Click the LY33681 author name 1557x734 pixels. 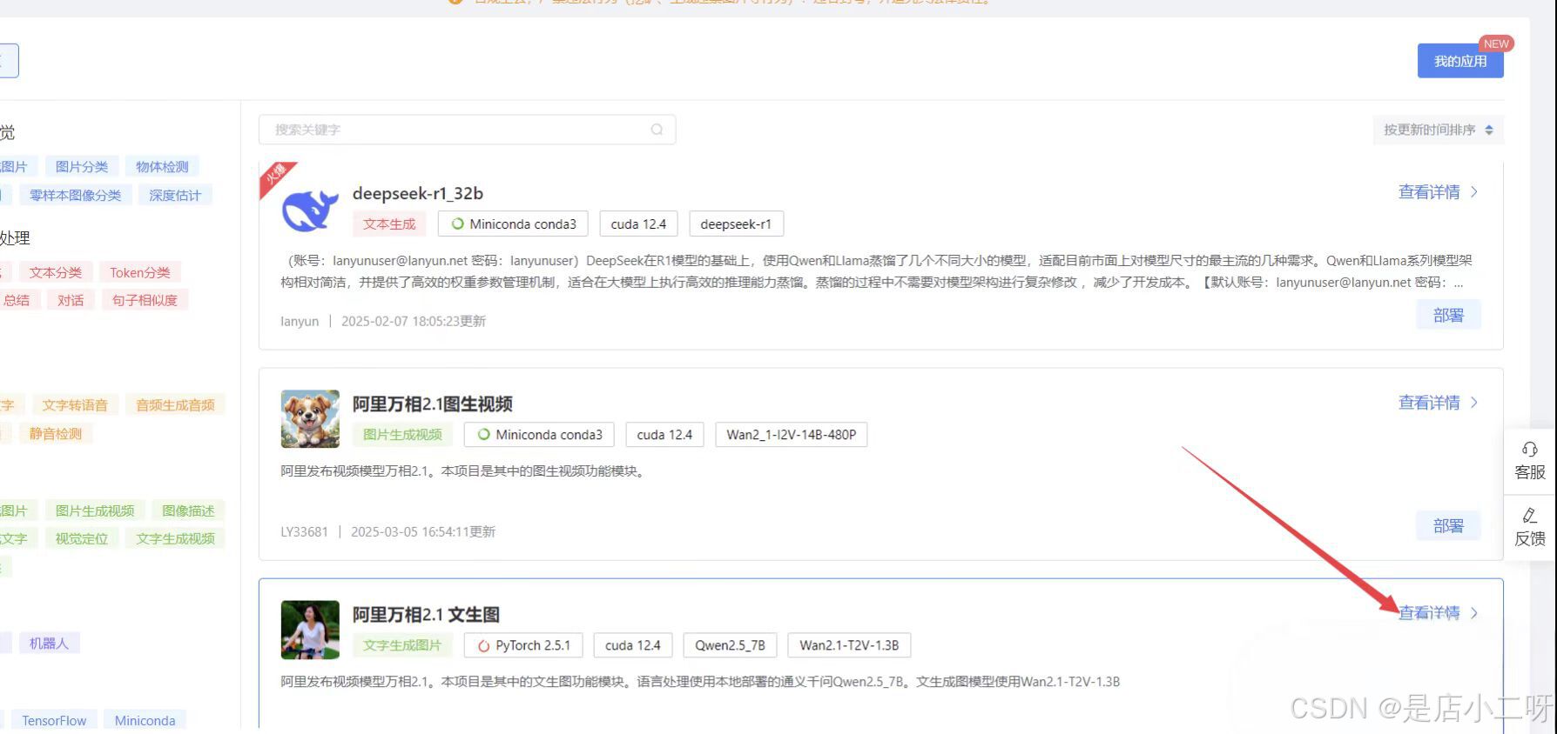click(305, 531)
